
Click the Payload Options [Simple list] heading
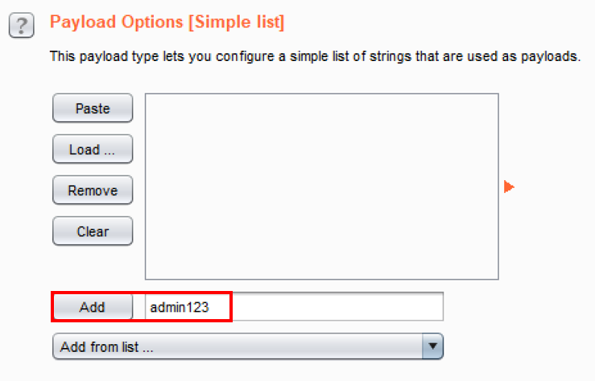pos(167,23)
